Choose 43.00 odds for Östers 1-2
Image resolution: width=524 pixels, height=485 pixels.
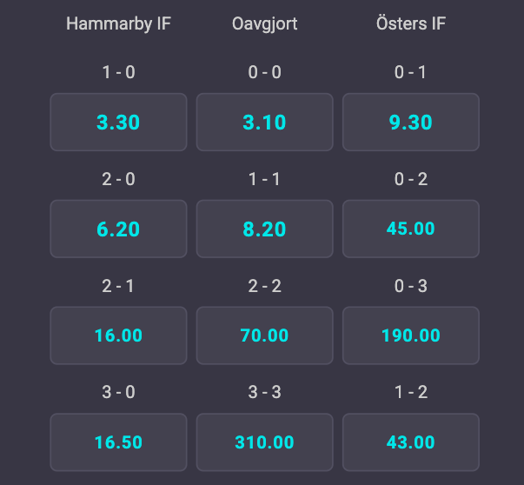point(410,442)
